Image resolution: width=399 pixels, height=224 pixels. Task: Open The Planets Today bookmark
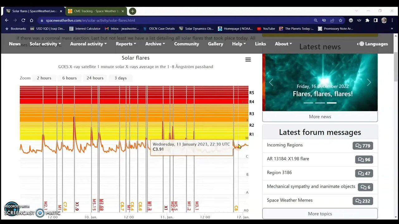click(296, 29)
